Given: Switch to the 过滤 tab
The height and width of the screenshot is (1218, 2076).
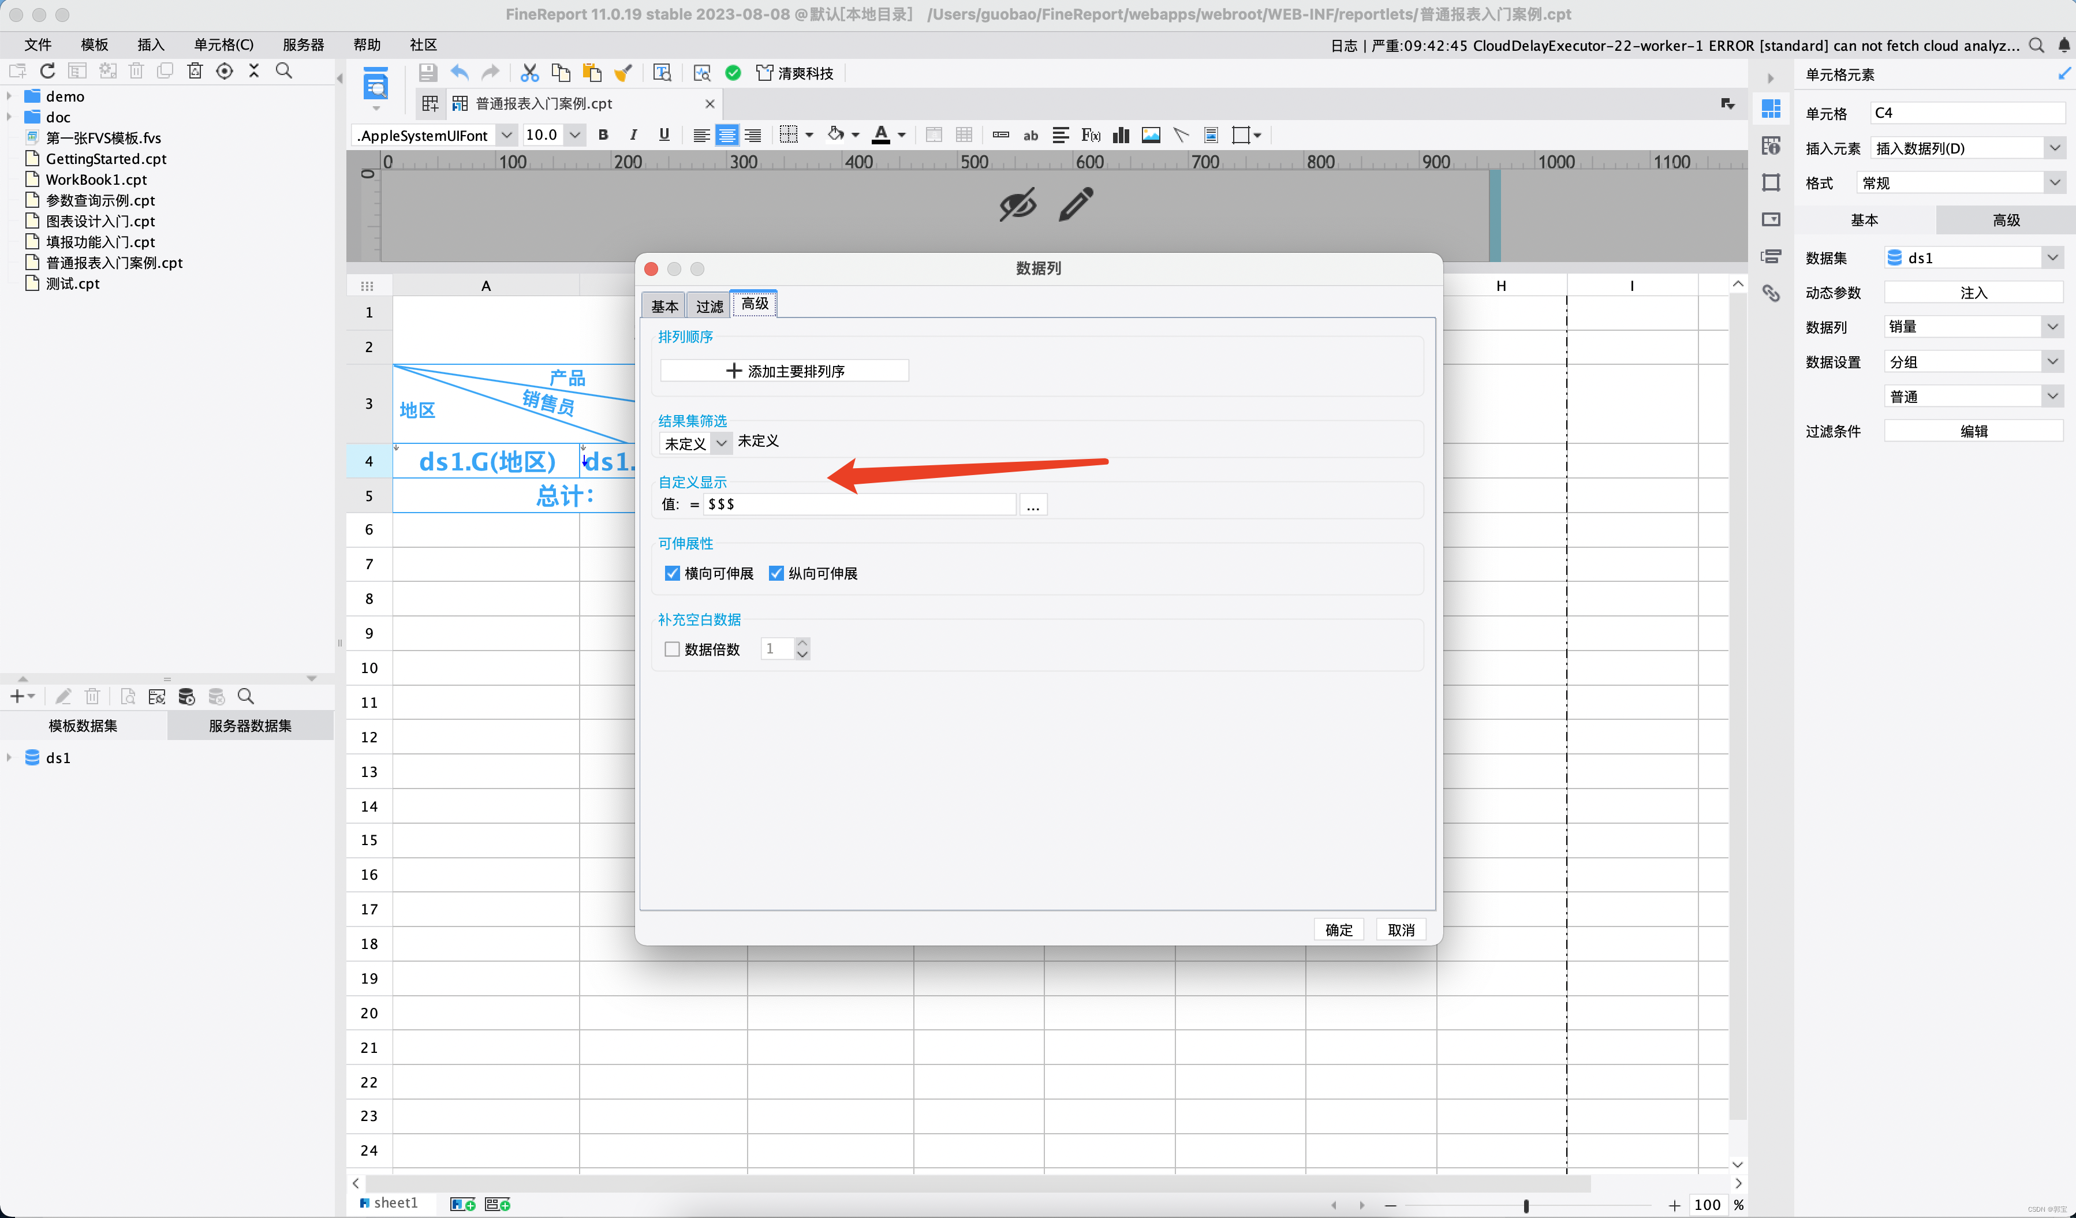Looking at the screenshot, I should (x=708, y=307).
